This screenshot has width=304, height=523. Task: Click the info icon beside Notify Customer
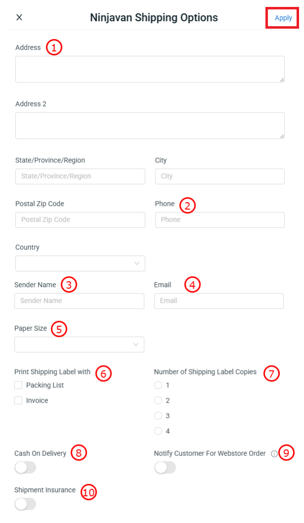coord(274,453)
